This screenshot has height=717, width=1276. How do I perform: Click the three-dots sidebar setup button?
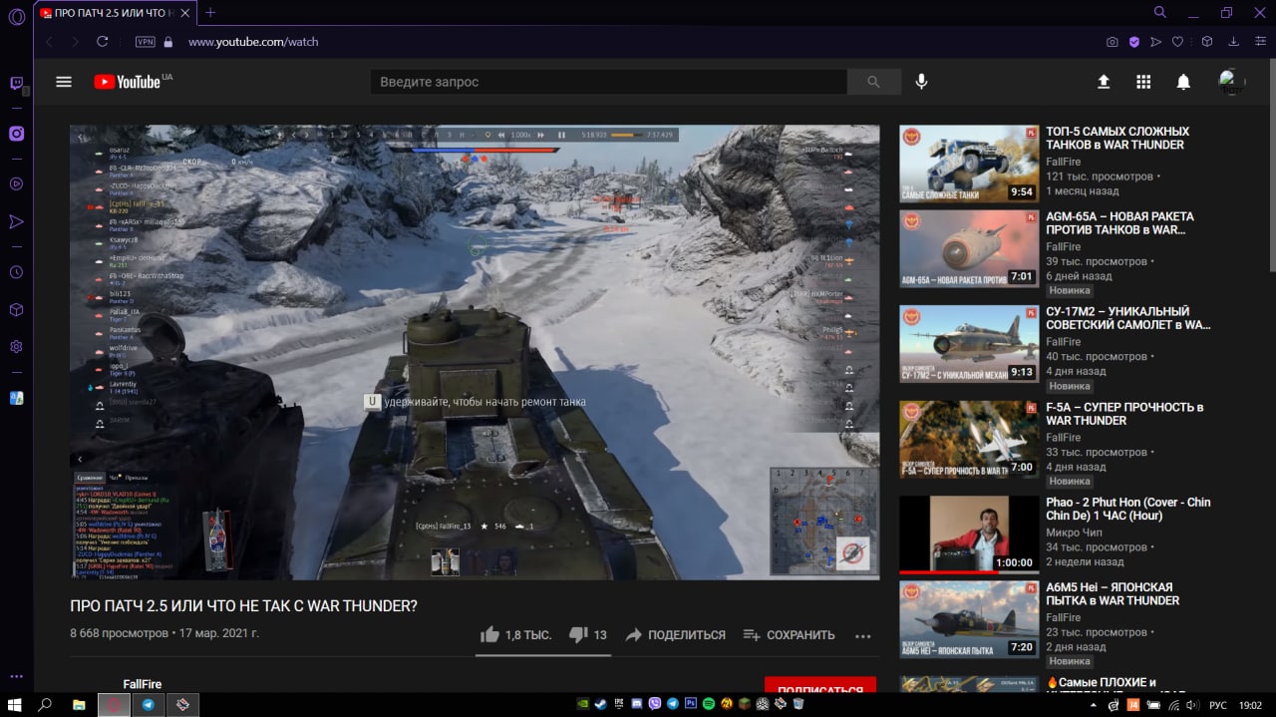tap(16, 678)
